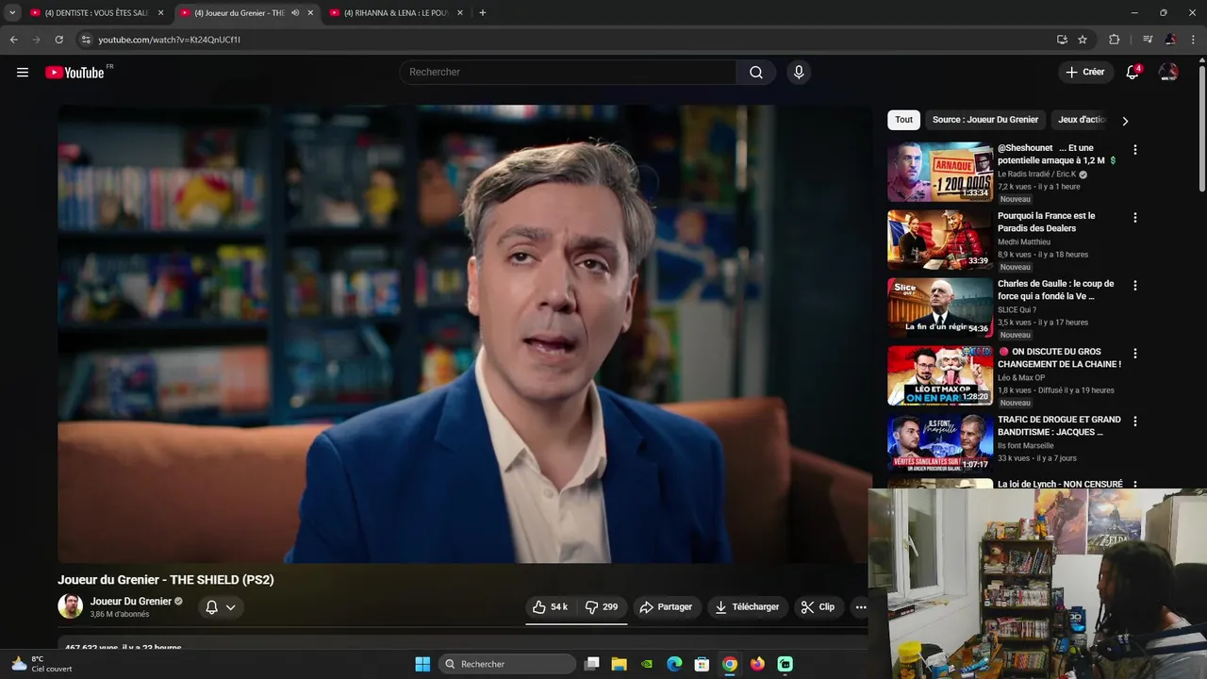Open Léo et Max OP livestream thumbnail
Screen dimensions: 1207x679
pyautogui.click(x=940, y=375)
